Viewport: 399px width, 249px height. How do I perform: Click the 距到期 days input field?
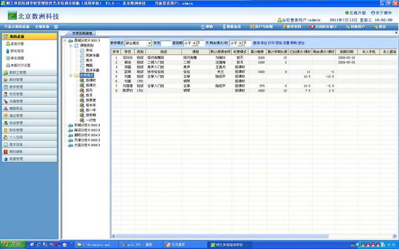[201, 43]
